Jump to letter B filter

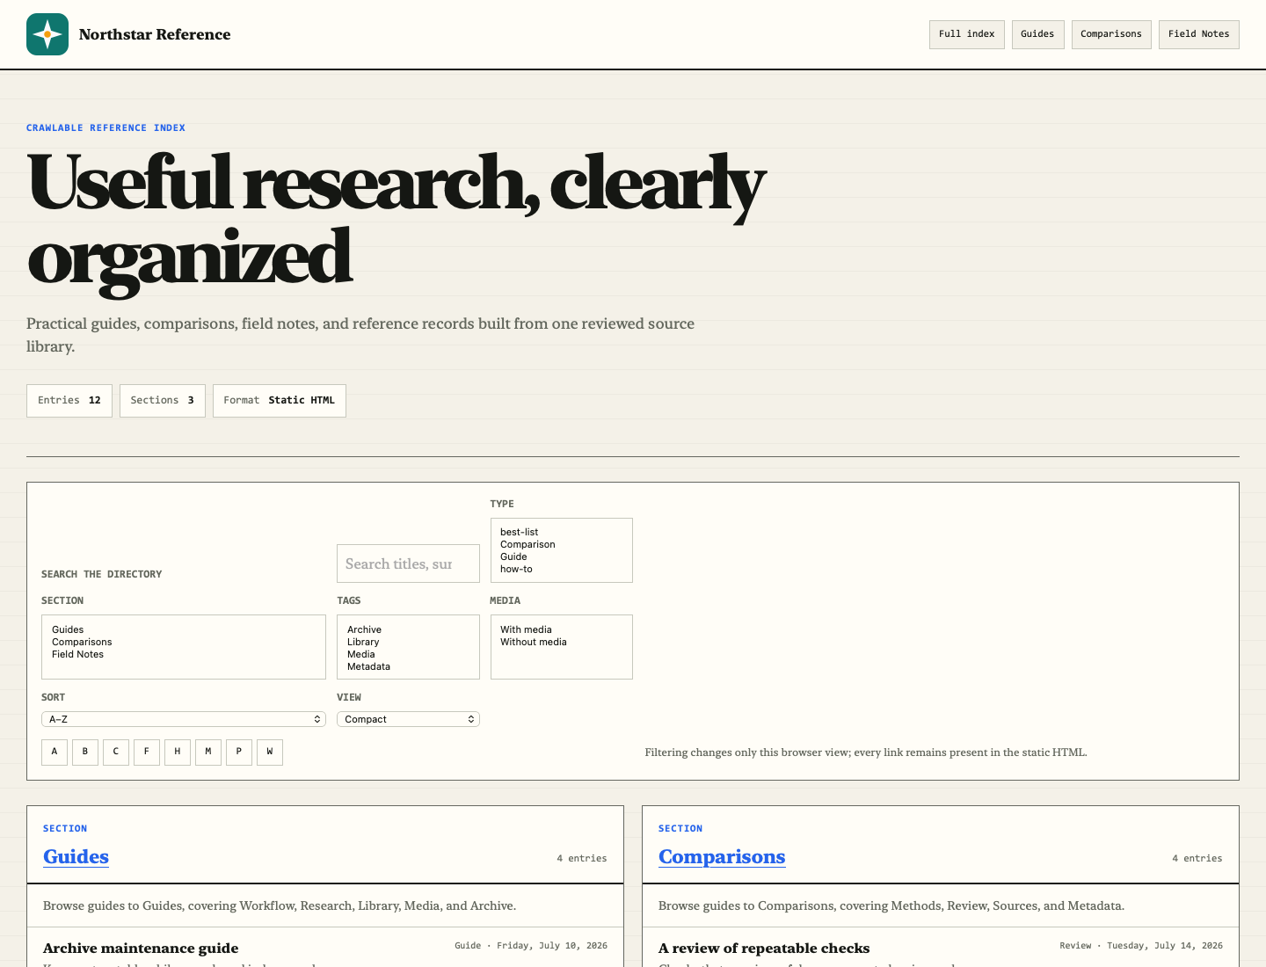85,752
